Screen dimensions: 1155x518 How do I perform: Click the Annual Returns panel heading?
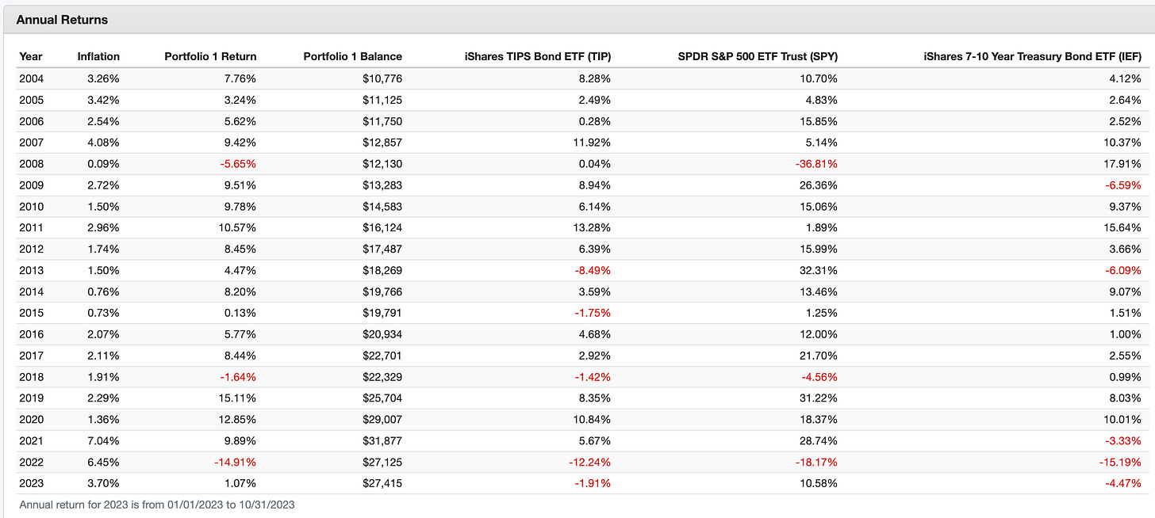click(x=62, y=20)
